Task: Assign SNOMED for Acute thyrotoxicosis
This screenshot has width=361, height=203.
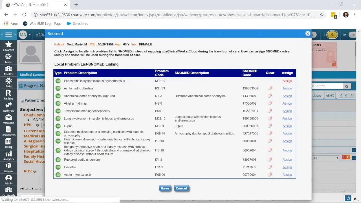Action: [287, 175]
